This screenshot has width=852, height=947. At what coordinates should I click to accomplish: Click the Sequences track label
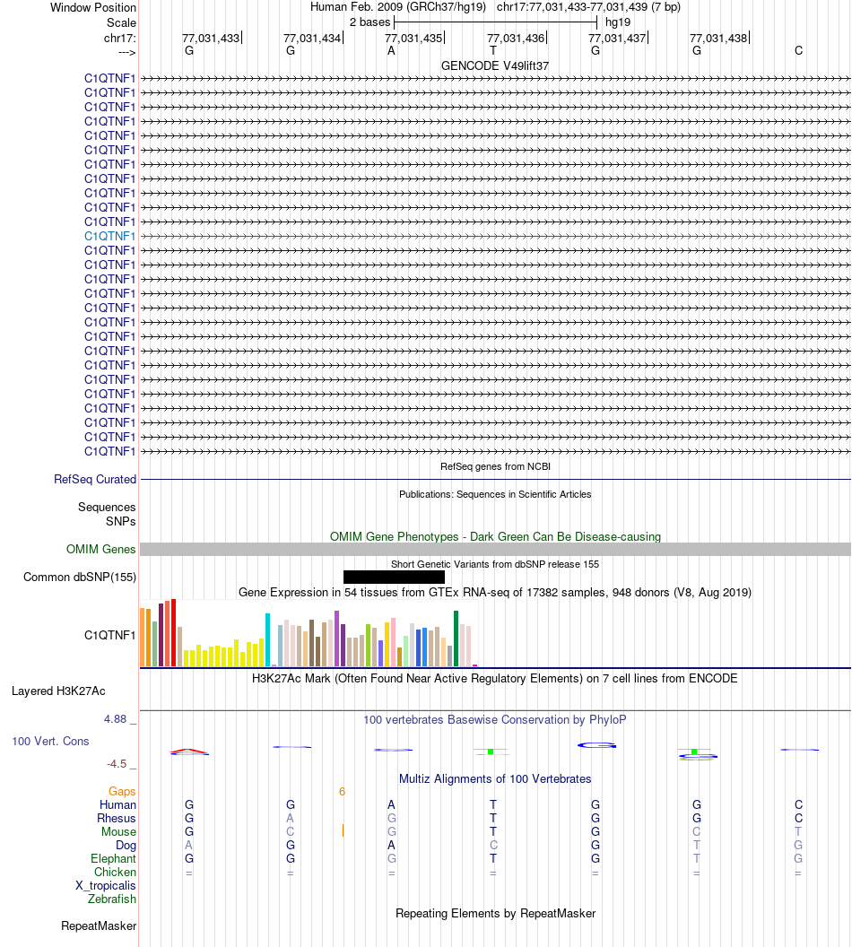pos(107,508)
